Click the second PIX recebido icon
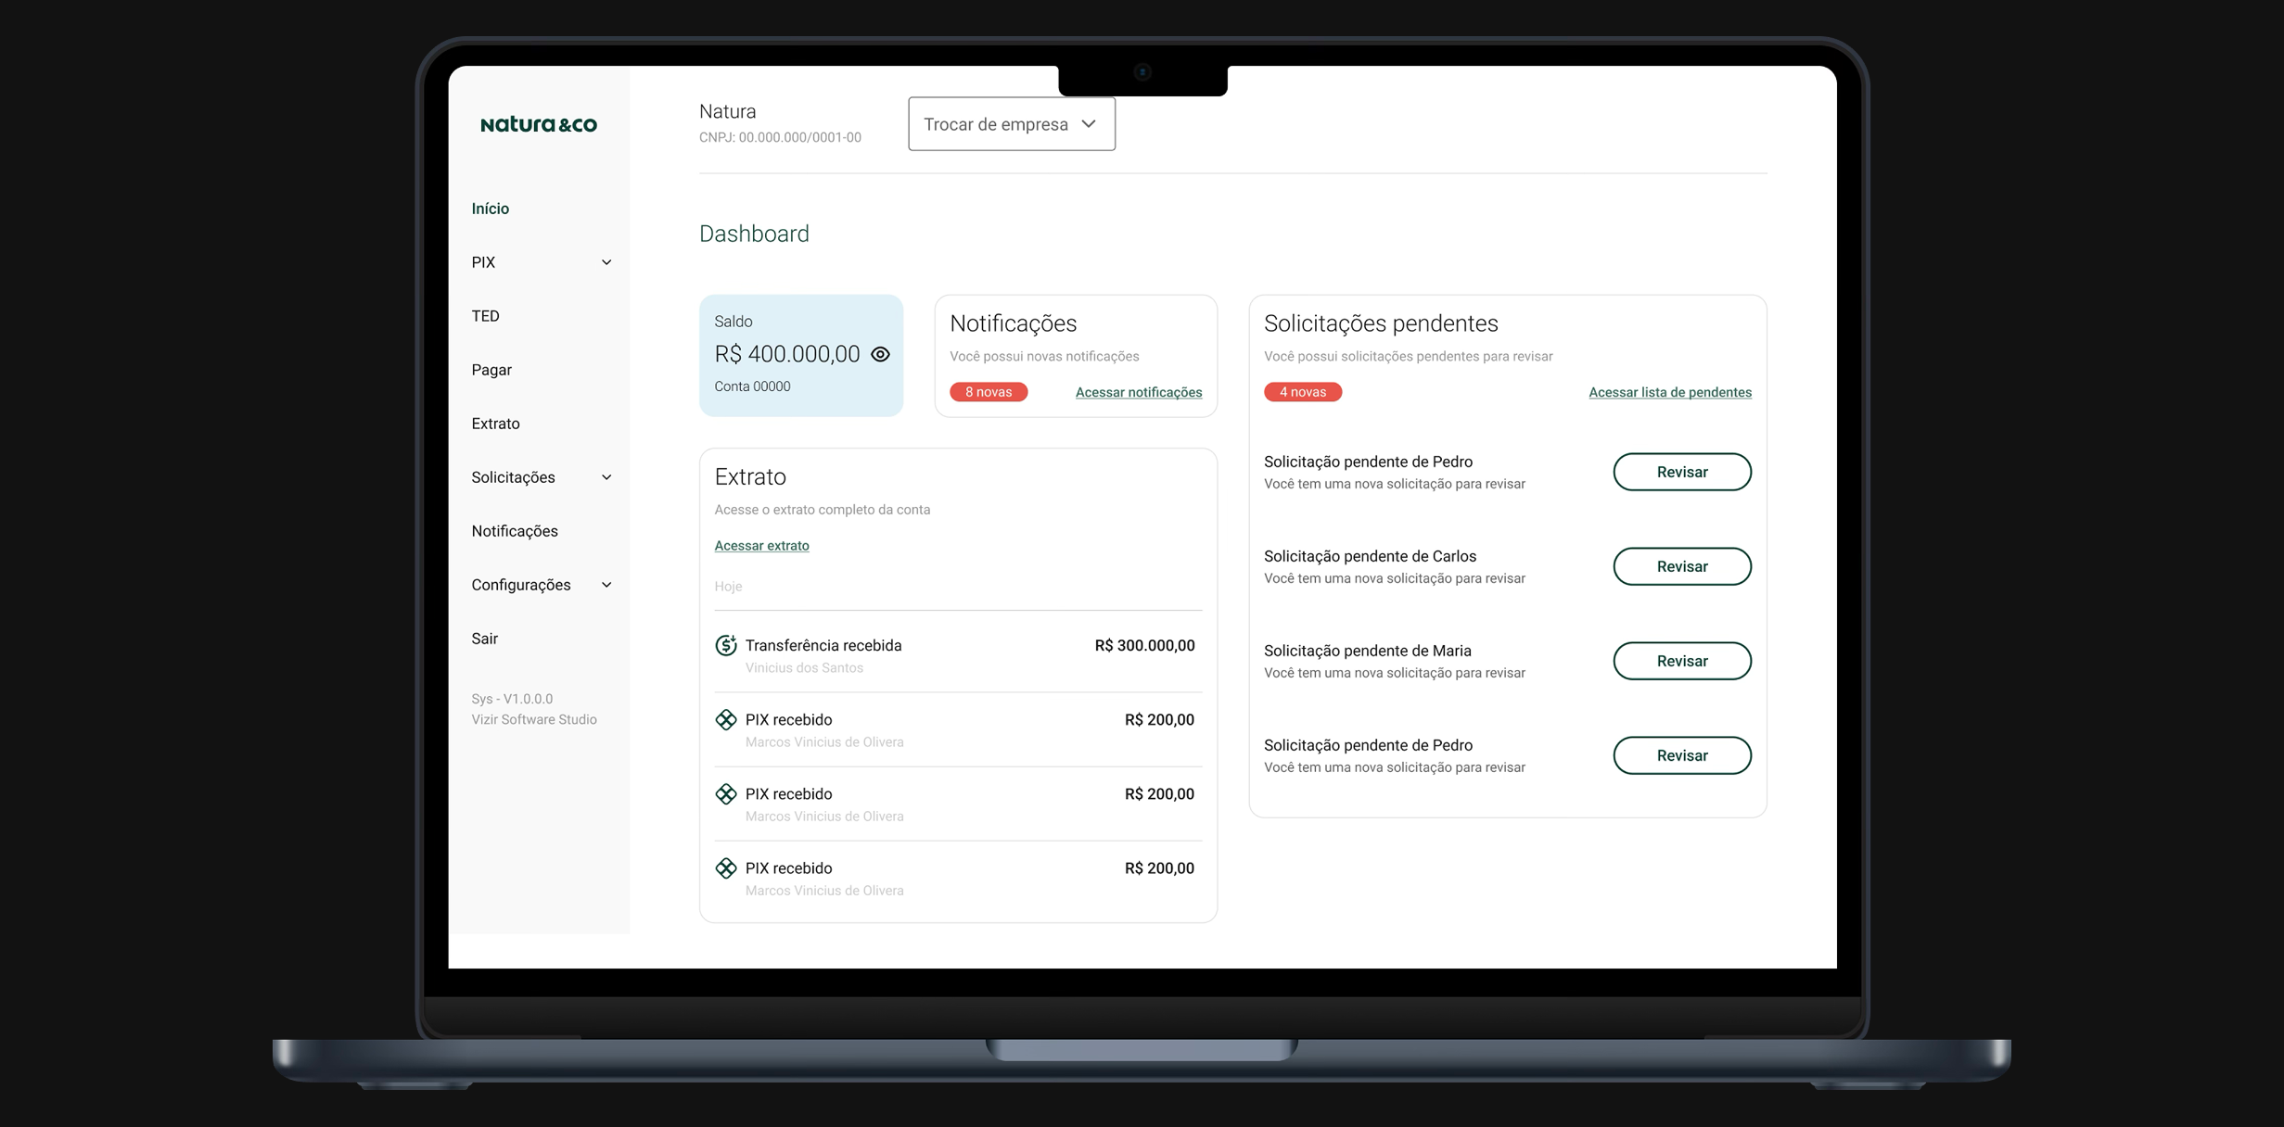Screen dimensions: 2284x1127 [x=726, y=793]
